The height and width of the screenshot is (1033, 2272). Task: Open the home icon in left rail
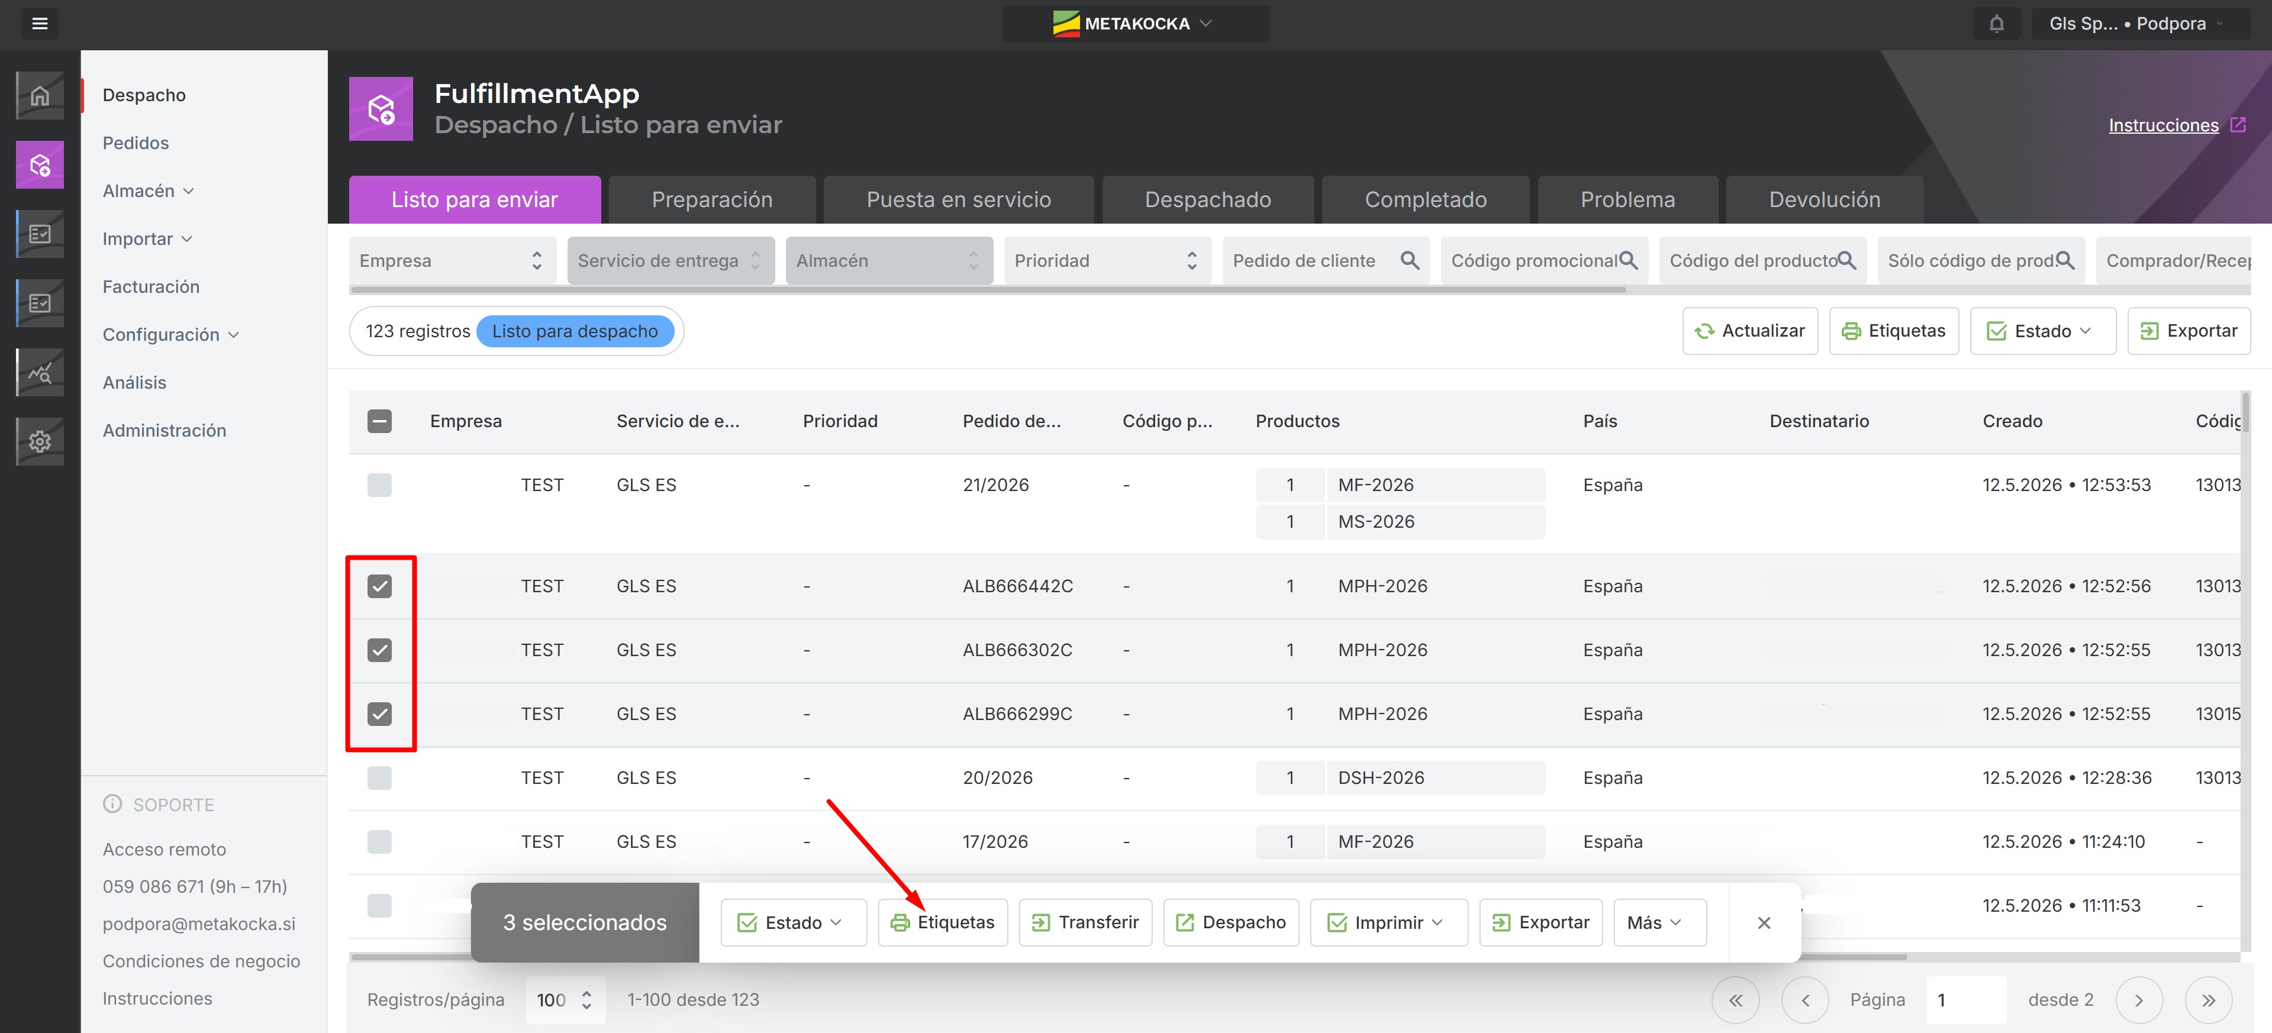[40, 95]
